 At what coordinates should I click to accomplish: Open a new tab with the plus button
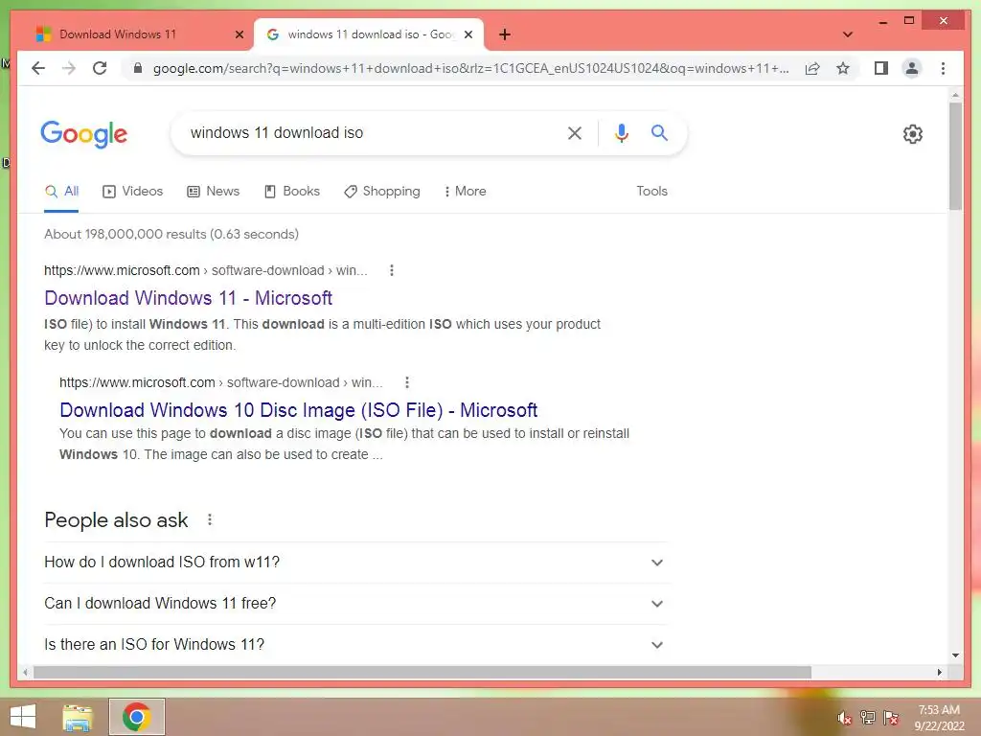tap(505, 34)
